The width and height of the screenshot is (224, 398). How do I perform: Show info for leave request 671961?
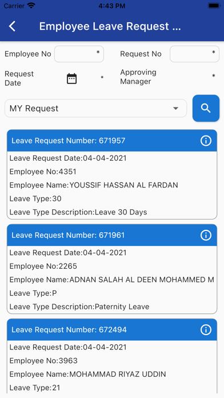206,235
